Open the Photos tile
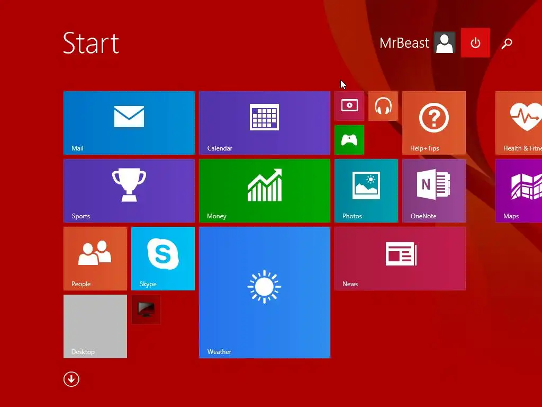The height and width of the screenshot is (407, 542). [366, 191]
